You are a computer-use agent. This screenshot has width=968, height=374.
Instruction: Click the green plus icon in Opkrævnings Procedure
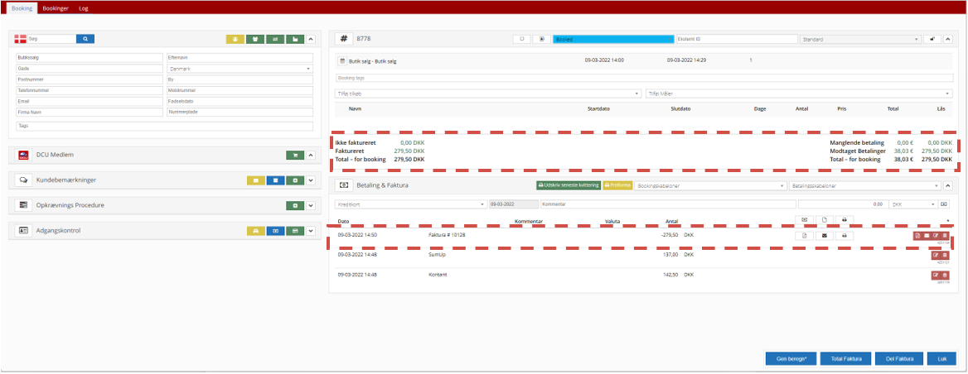pos(294,205)
